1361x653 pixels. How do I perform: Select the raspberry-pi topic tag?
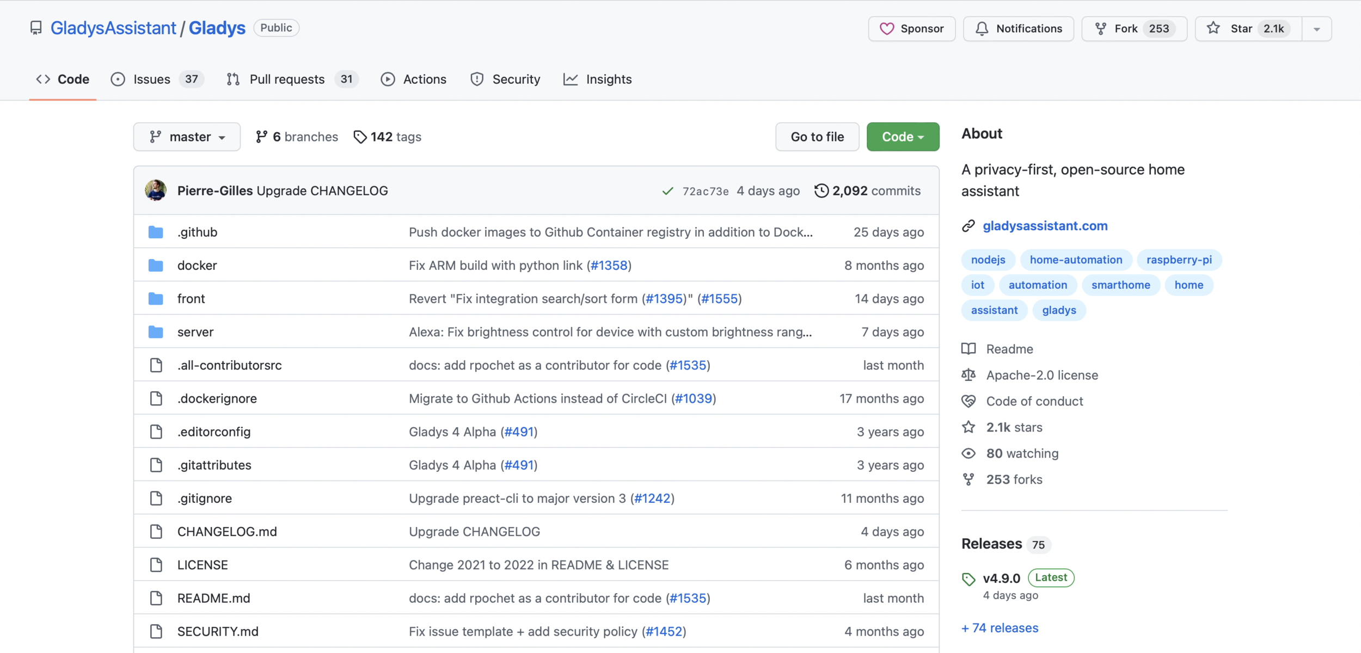tap(1179, 260)
